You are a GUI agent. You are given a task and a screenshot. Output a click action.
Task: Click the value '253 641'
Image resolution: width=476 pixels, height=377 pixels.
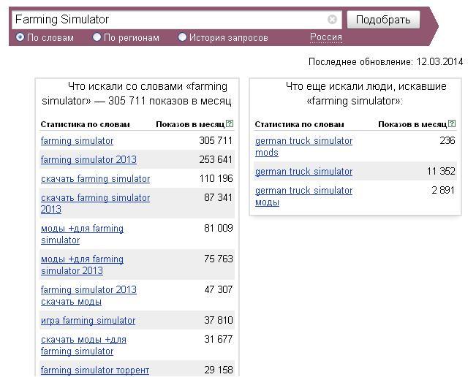coord(216,159)
